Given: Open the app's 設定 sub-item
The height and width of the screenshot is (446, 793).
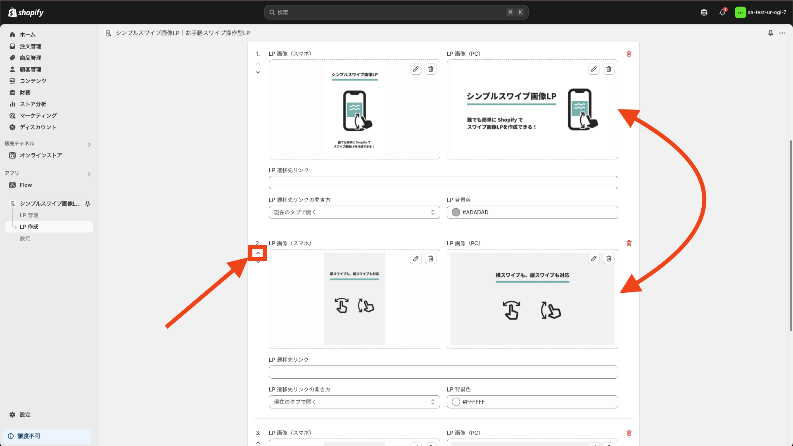Looking at the screenshot, I should point(25,238).
